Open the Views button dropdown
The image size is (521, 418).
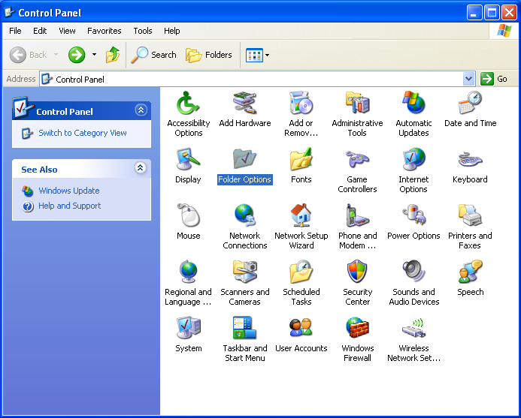point(267,55)
